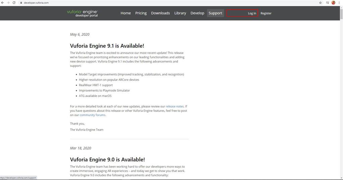Viewport: 343px width, 180px height.
Task: Click the user profile avatar icon
Action: pyautogui.click(x=333, y=3)
